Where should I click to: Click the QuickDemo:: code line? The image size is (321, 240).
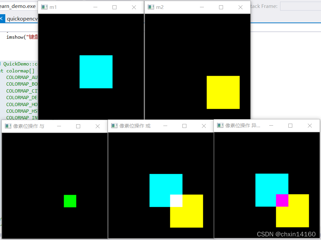20,64
